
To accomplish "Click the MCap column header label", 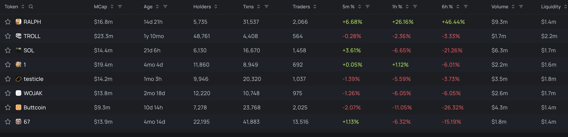I will pos(100,6).
